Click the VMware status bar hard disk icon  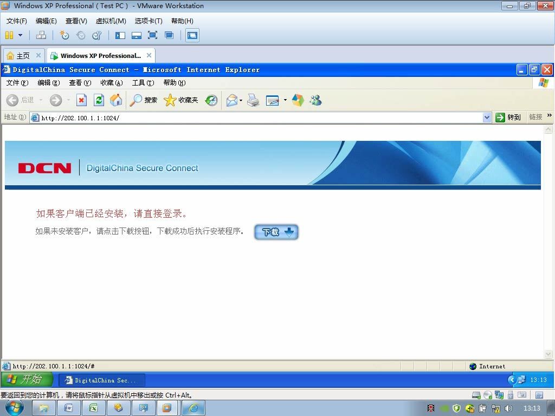(x=476, y=395)
